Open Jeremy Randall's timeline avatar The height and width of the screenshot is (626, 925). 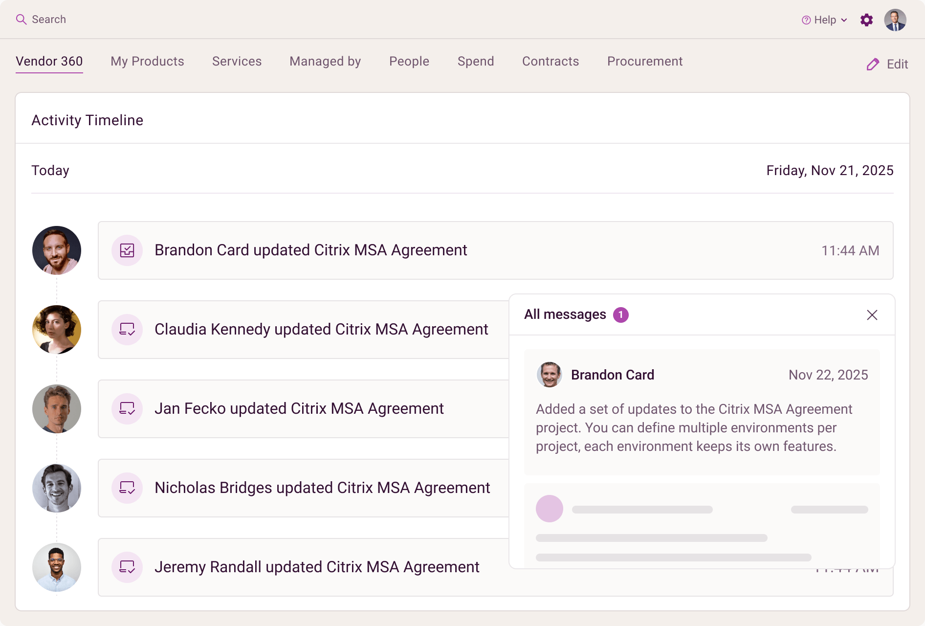pyautogui.click(x=57, y=567)
